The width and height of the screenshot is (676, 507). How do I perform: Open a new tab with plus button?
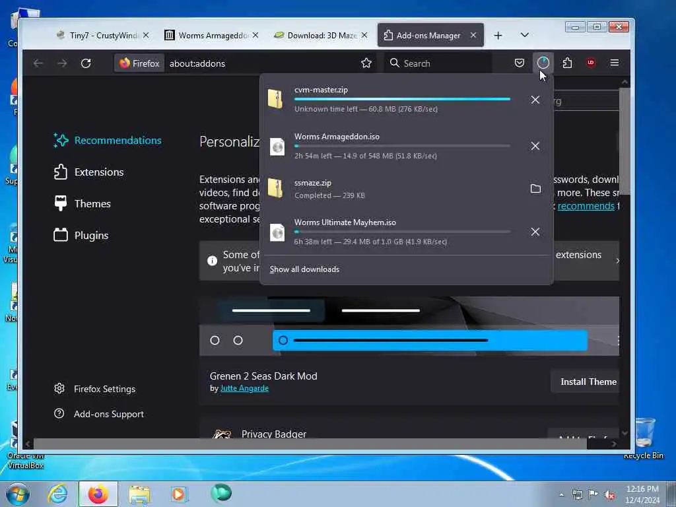498,36
